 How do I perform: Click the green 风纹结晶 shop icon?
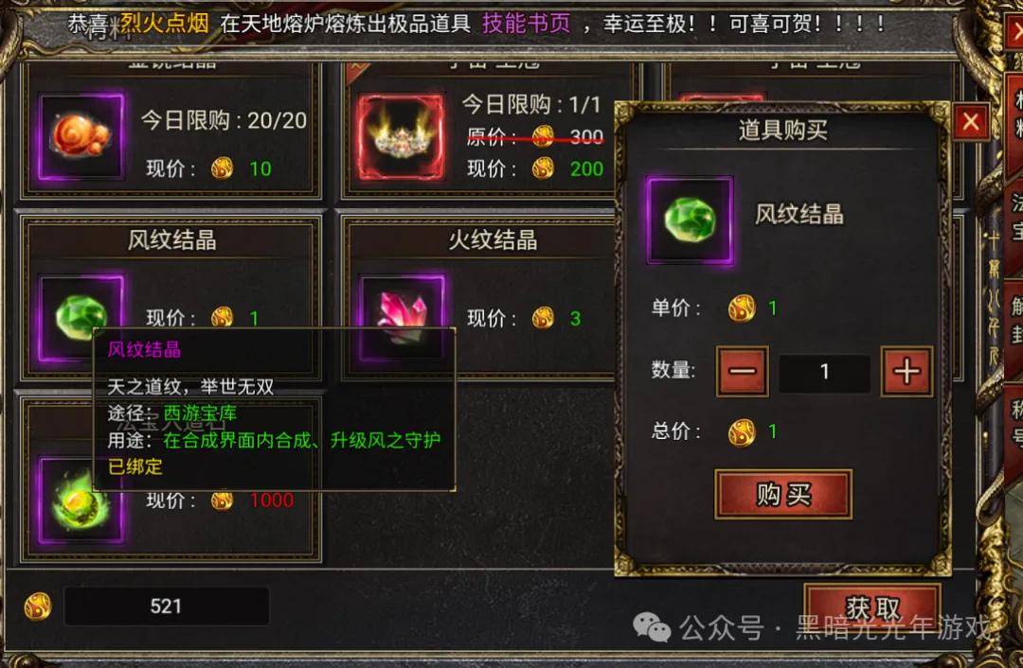81,317
